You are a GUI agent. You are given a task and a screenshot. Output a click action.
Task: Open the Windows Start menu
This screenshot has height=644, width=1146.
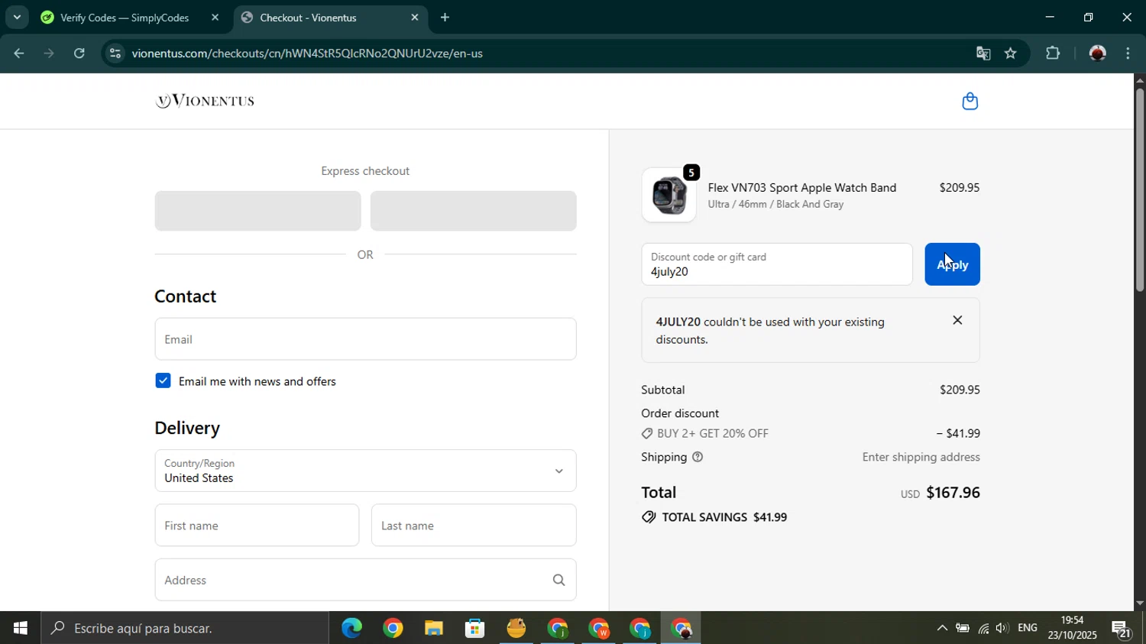[20, 628]
